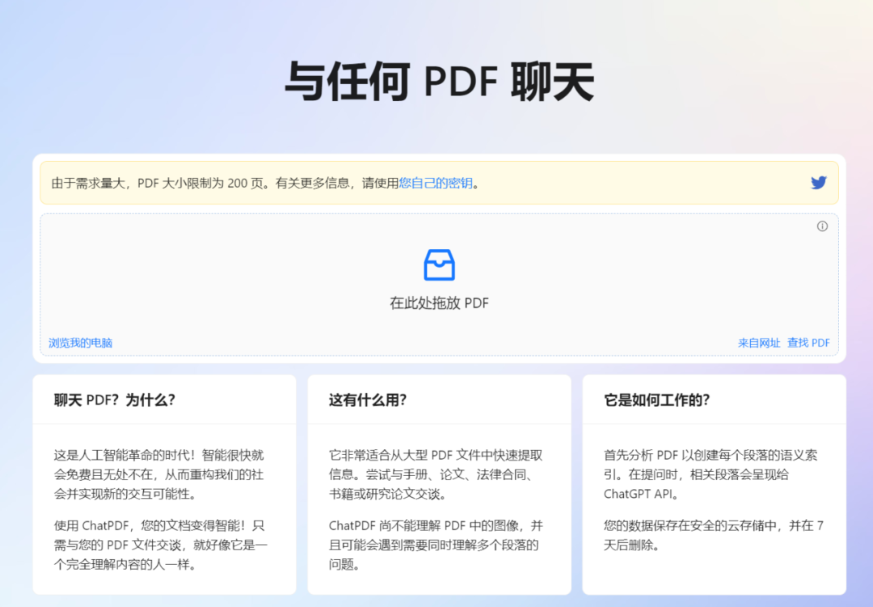Click 浏览我的电脑 to browse files
Image resolution: width=873 pixels, height=607 pixels.
pyautogui.click(x=79, y=343)
